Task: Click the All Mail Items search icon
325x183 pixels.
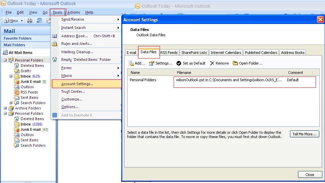Action: 5,52
